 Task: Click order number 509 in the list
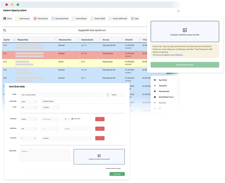click(5, 78)
